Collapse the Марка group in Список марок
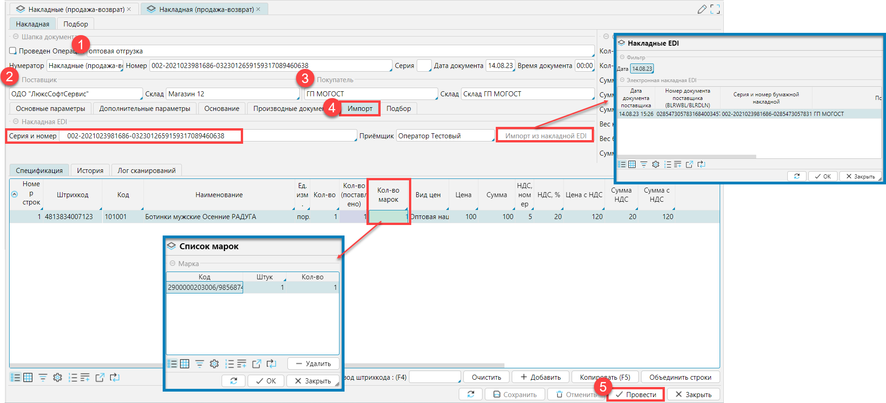The image size is (886, 403). click(x=172, y=263)
